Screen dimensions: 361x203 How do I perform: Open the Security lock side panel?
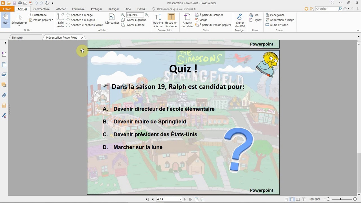4,105
